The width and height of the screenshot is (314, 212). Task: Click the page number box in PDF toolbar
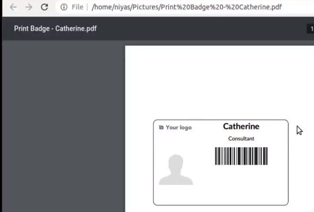click(x=310, y=29)
